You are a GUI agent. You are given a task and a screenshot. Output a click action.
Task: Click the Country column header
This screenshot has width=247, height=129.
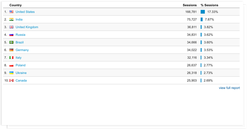tap(16, 5)
